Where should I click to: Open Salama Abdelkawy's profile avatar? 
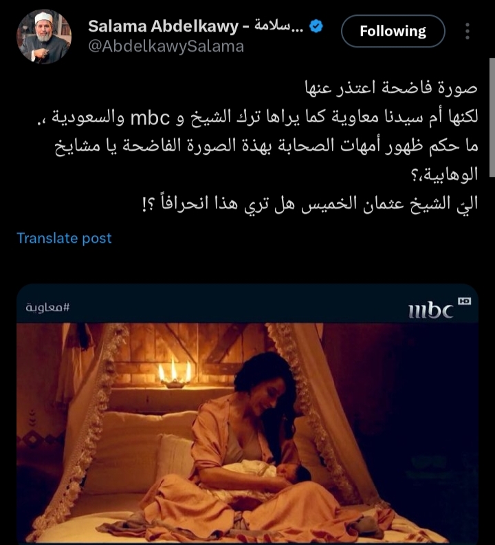coord(44,36)
